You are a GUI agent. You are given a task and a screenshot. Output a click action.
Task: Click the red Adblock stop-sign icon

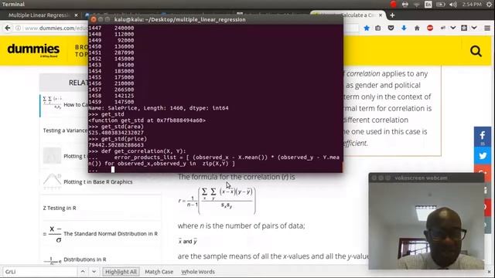point(430,28)
